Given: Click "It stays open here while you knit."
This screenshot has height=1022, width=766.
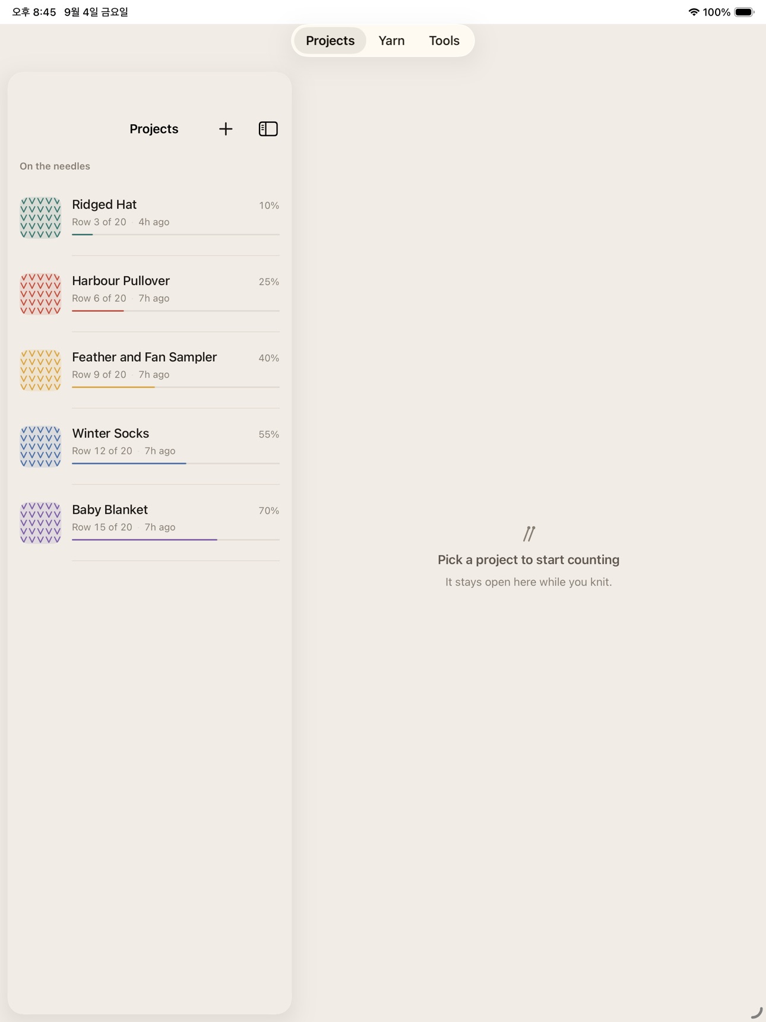Looking at the screenshot, I should (x=528, y=582).
